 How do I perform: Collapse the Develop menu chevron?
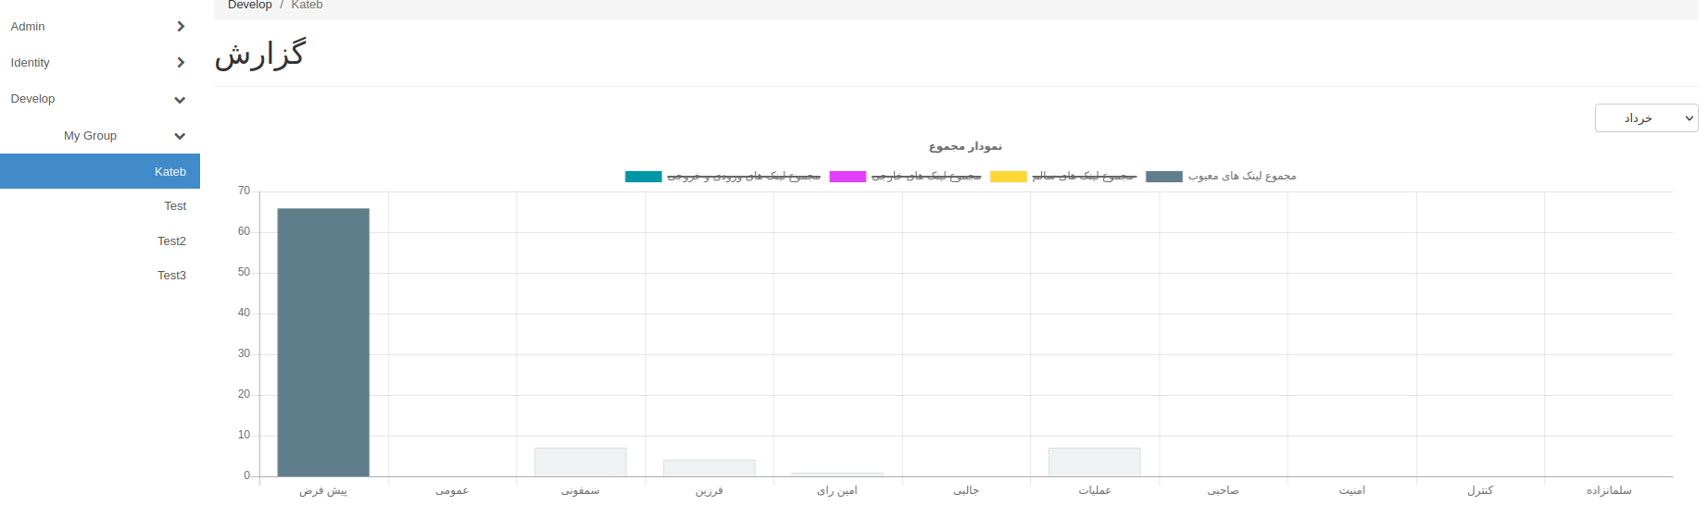pyautogui.click(x=180, y=100)
